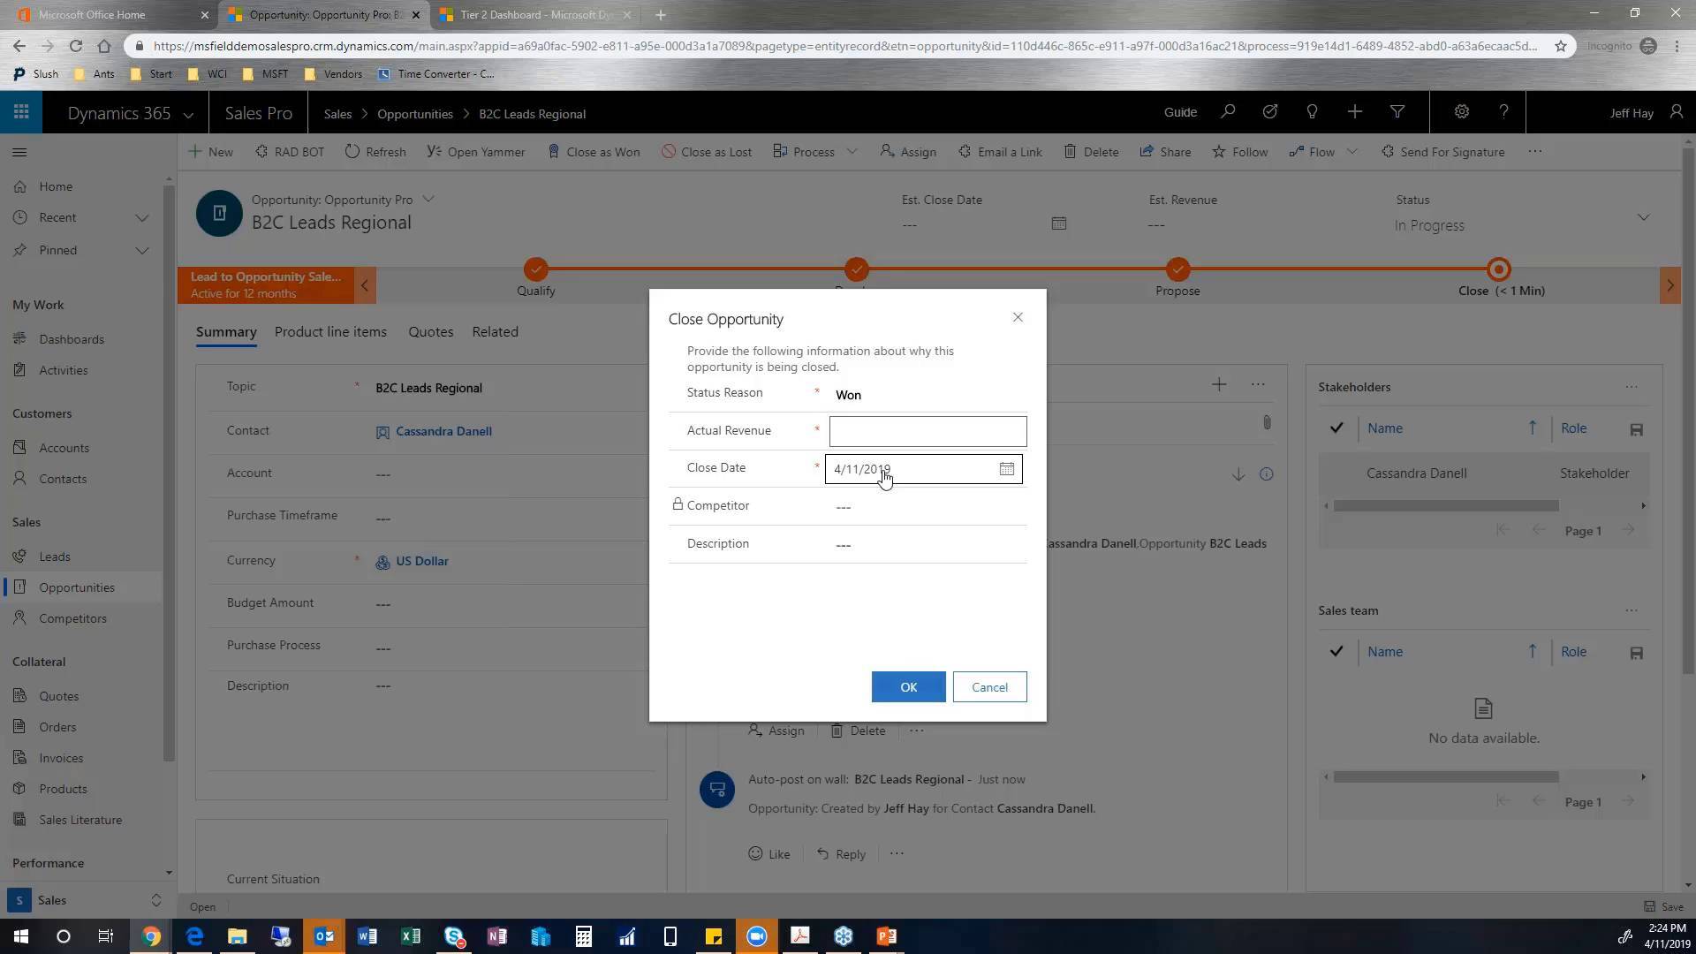Like the auto-post about B2C Leads Regional
This screenshot has width=1696, height=954.
(768, 853)
